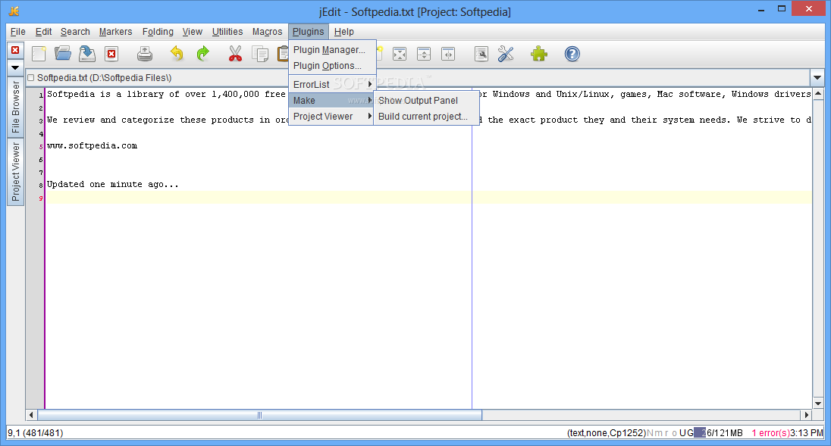Click the Split Vertically toolbar icon
Viewport: 831px width, 446px height.
pyautogui.click(x=448, y=54)
